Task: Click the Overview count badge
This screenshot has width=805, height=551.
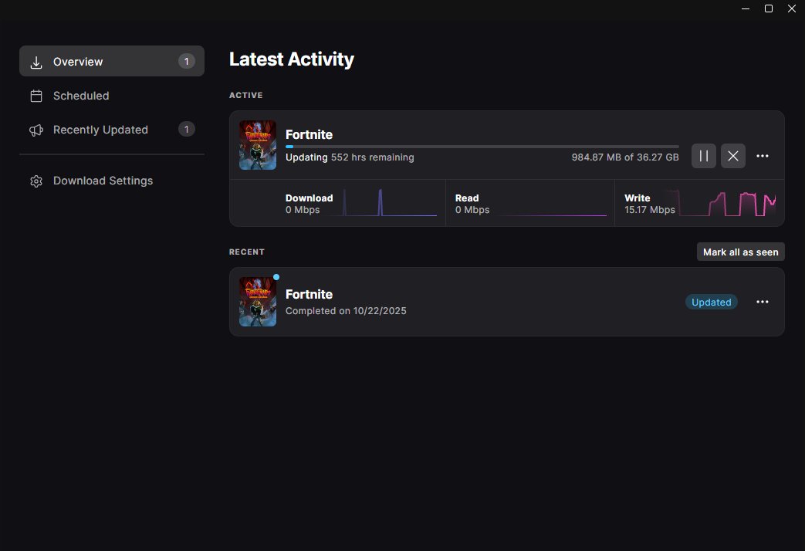Action: pos(186,61)
